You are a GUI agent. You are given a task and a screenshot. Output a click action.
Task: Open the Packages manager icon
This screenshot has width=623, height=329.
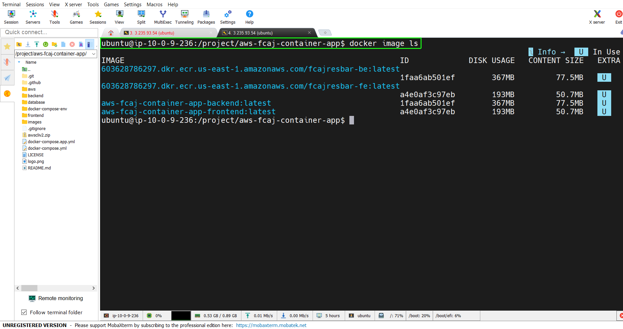click(x=206, y=17)
